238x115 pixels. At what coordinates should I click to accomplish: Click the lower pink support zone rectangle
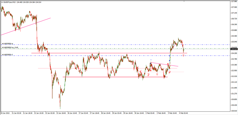pos(102,77)
